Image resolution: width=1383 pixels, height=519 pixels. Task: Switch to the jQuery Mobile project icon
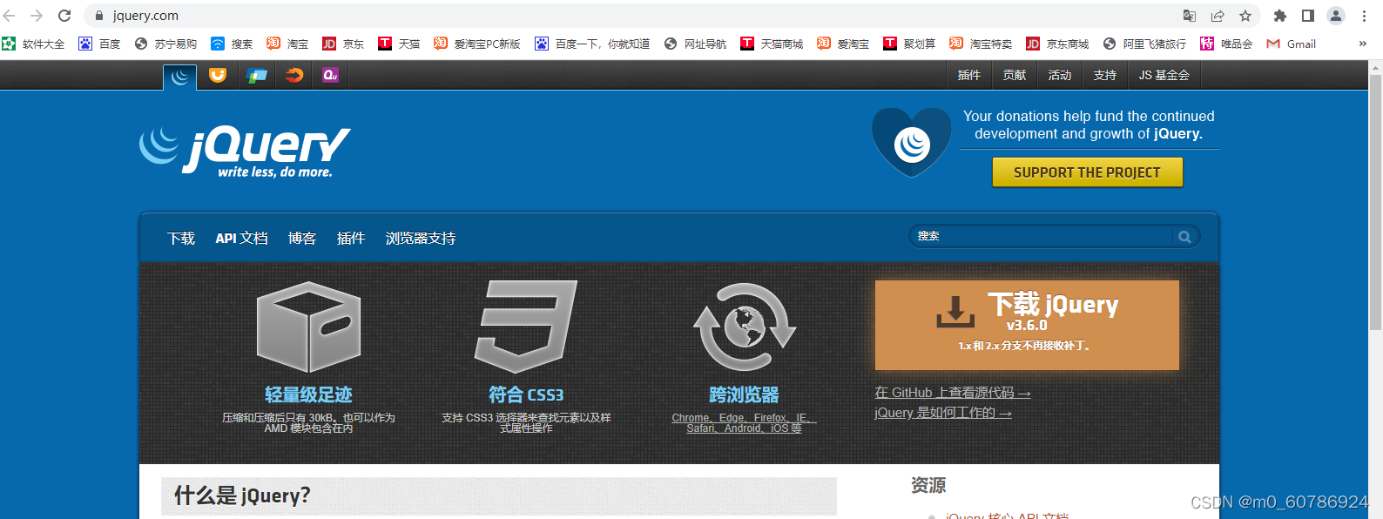click(256, 75)
